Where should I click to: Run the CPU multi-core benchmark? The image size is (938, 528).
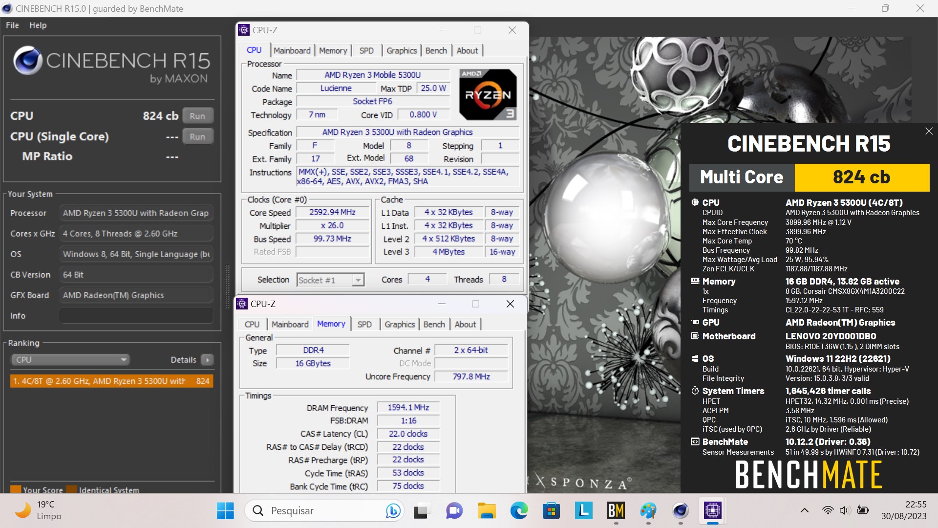[x=197, y=116]
